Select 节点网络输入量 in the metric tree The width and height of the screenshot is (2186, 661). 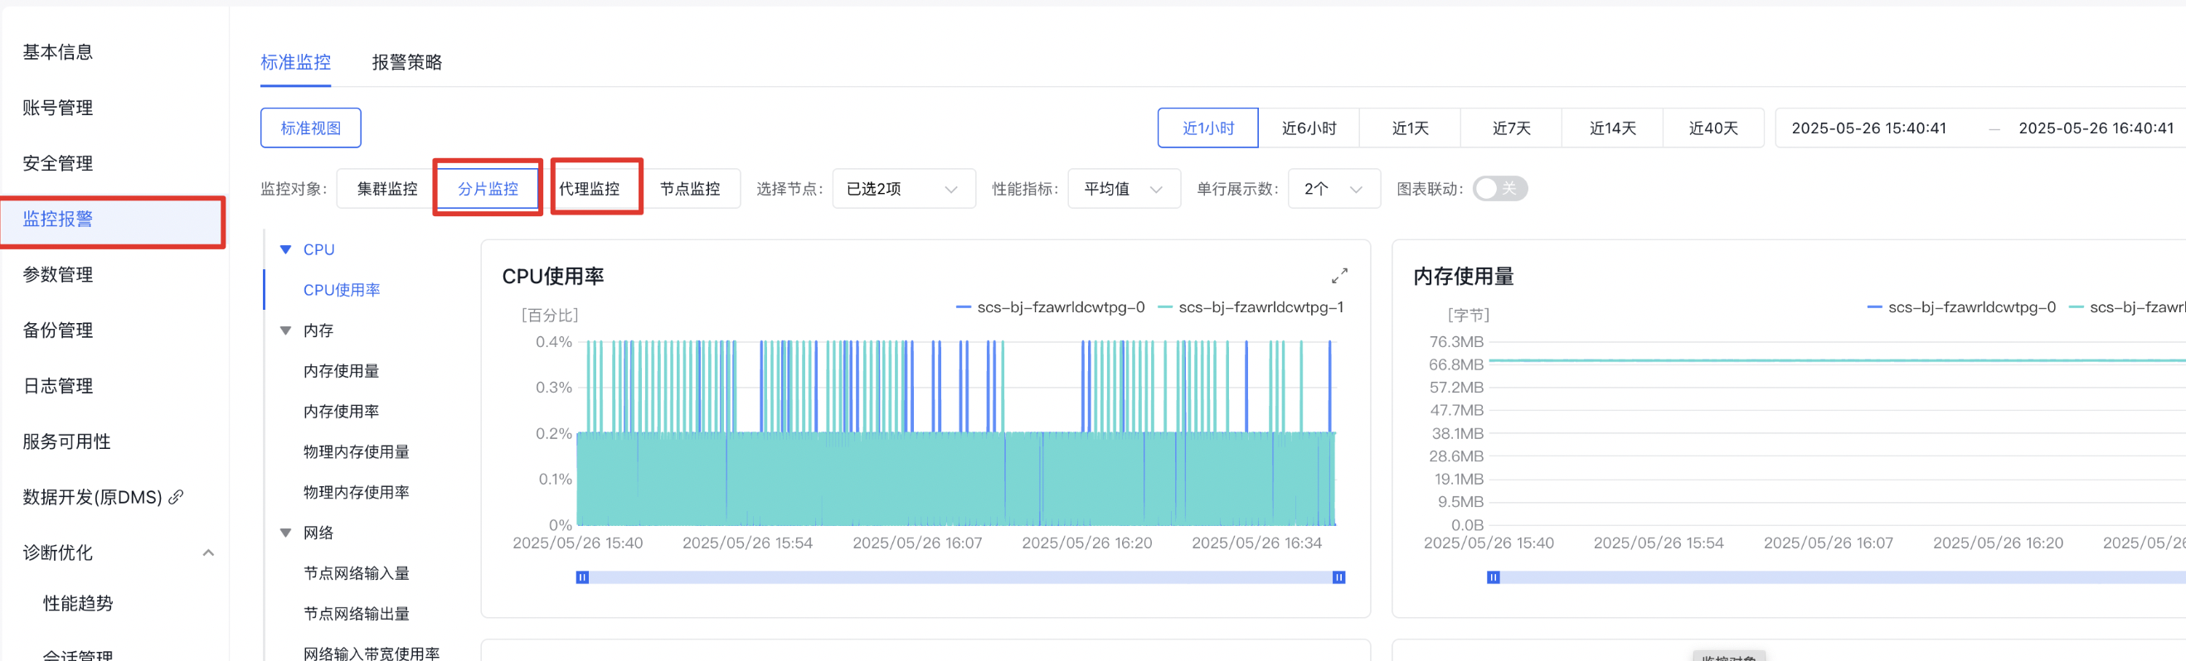coord(357,573)
